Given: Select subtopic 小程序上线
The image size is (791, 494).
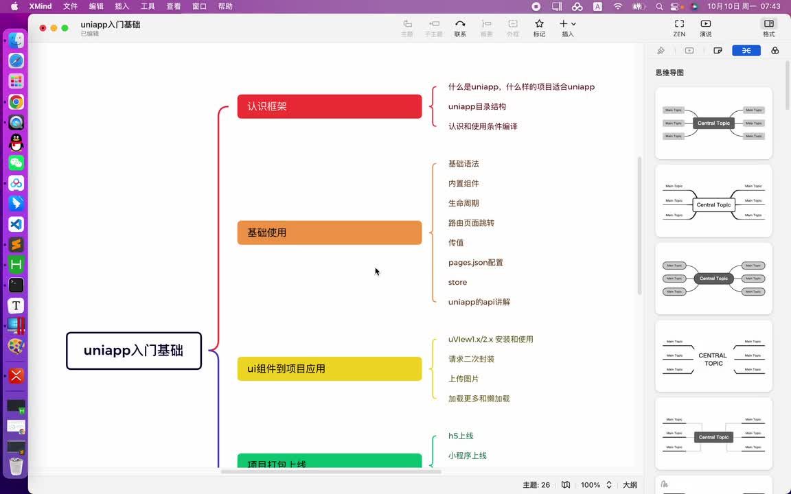Looking at the screenshot, I should 467,455.
